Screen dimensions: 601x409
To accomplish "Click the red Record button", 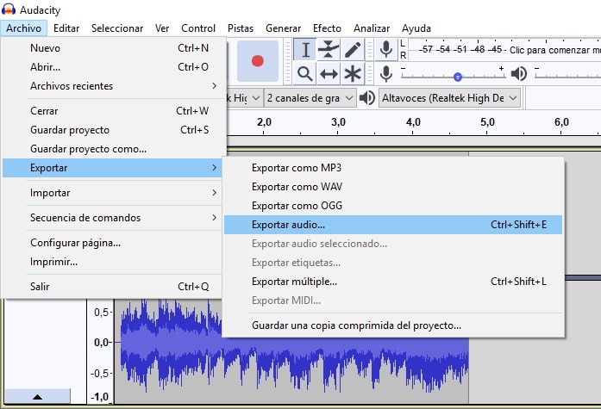I will [x=258, y=61].
